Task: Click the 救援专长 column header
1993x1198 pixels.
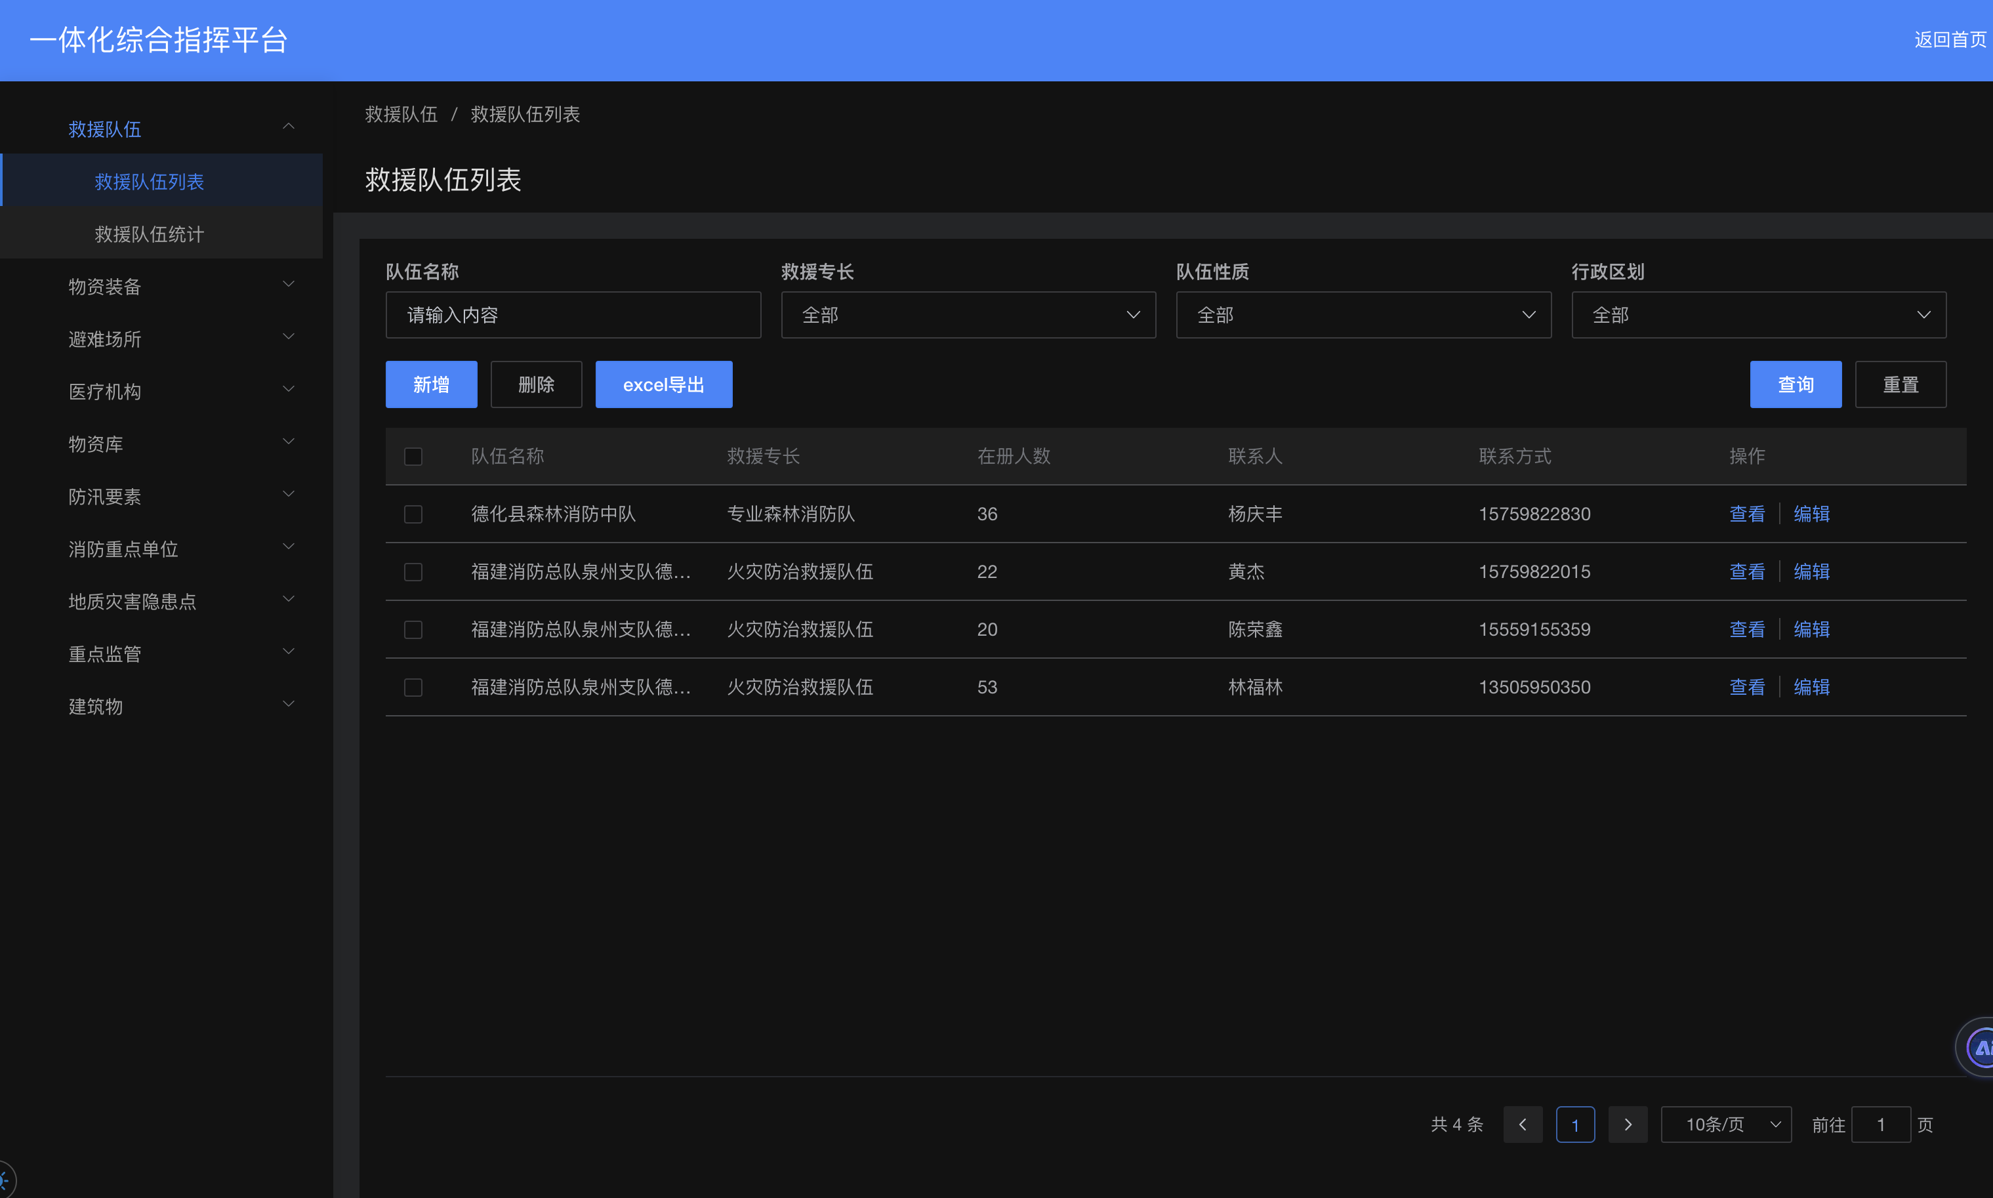Action: [764, 456]
